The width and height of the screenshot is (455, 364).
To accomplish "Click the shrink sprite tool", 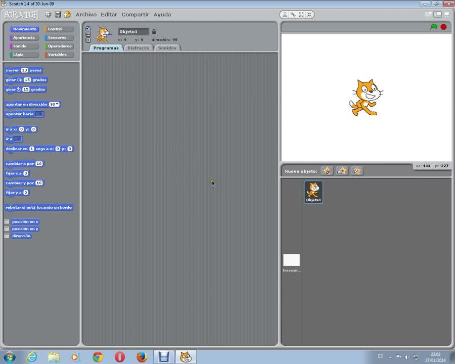I will point(309,15).
